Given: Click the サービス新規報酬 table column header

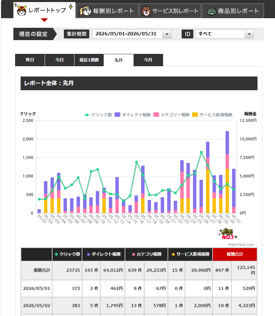Looking at the screenshot, I should 190,254.
